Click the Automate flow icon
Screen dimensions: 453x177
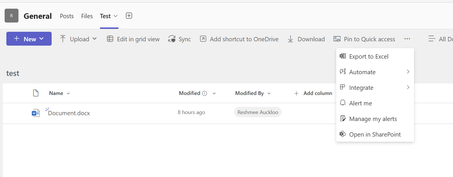pos(343,72)
